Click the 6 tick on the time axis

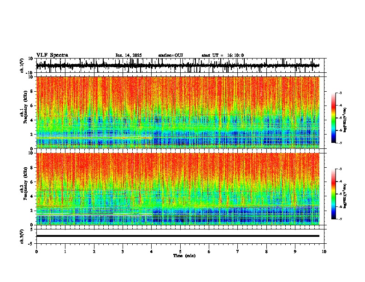click(x=209, y=252)
